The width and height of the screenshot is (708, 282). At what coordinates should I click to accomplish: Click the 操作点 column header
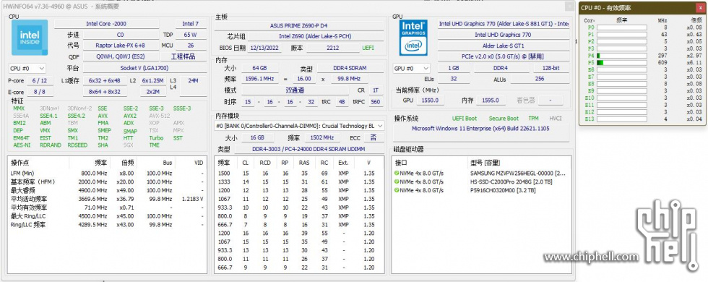click(x=20, y=163)
